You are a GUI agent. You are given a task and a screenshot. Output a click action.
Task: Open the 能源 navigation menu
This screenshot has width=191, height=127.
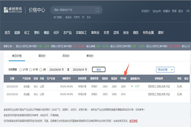click(17, 32)
